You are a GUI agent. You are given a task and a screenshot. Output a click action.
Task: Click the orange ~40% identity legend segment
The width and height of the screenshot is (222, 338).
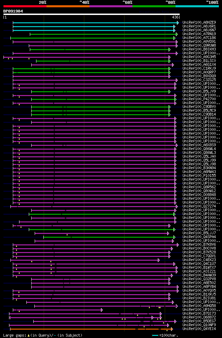[68, 6]
